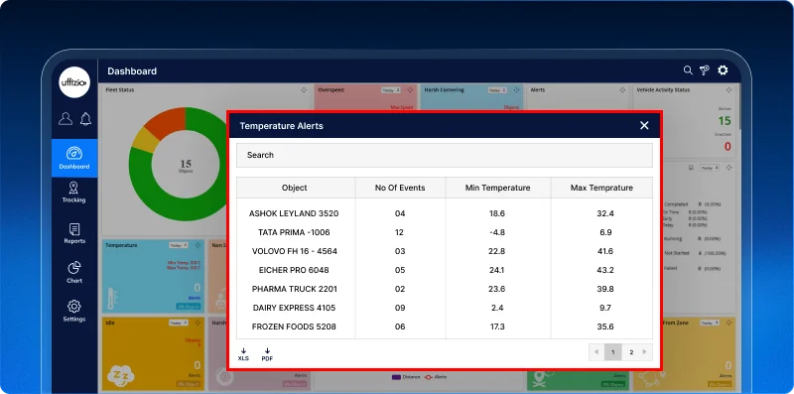794x394 pixels.
Task: Select page 1 in pagination
Action: pyautogui.click(x=612, y=352)
